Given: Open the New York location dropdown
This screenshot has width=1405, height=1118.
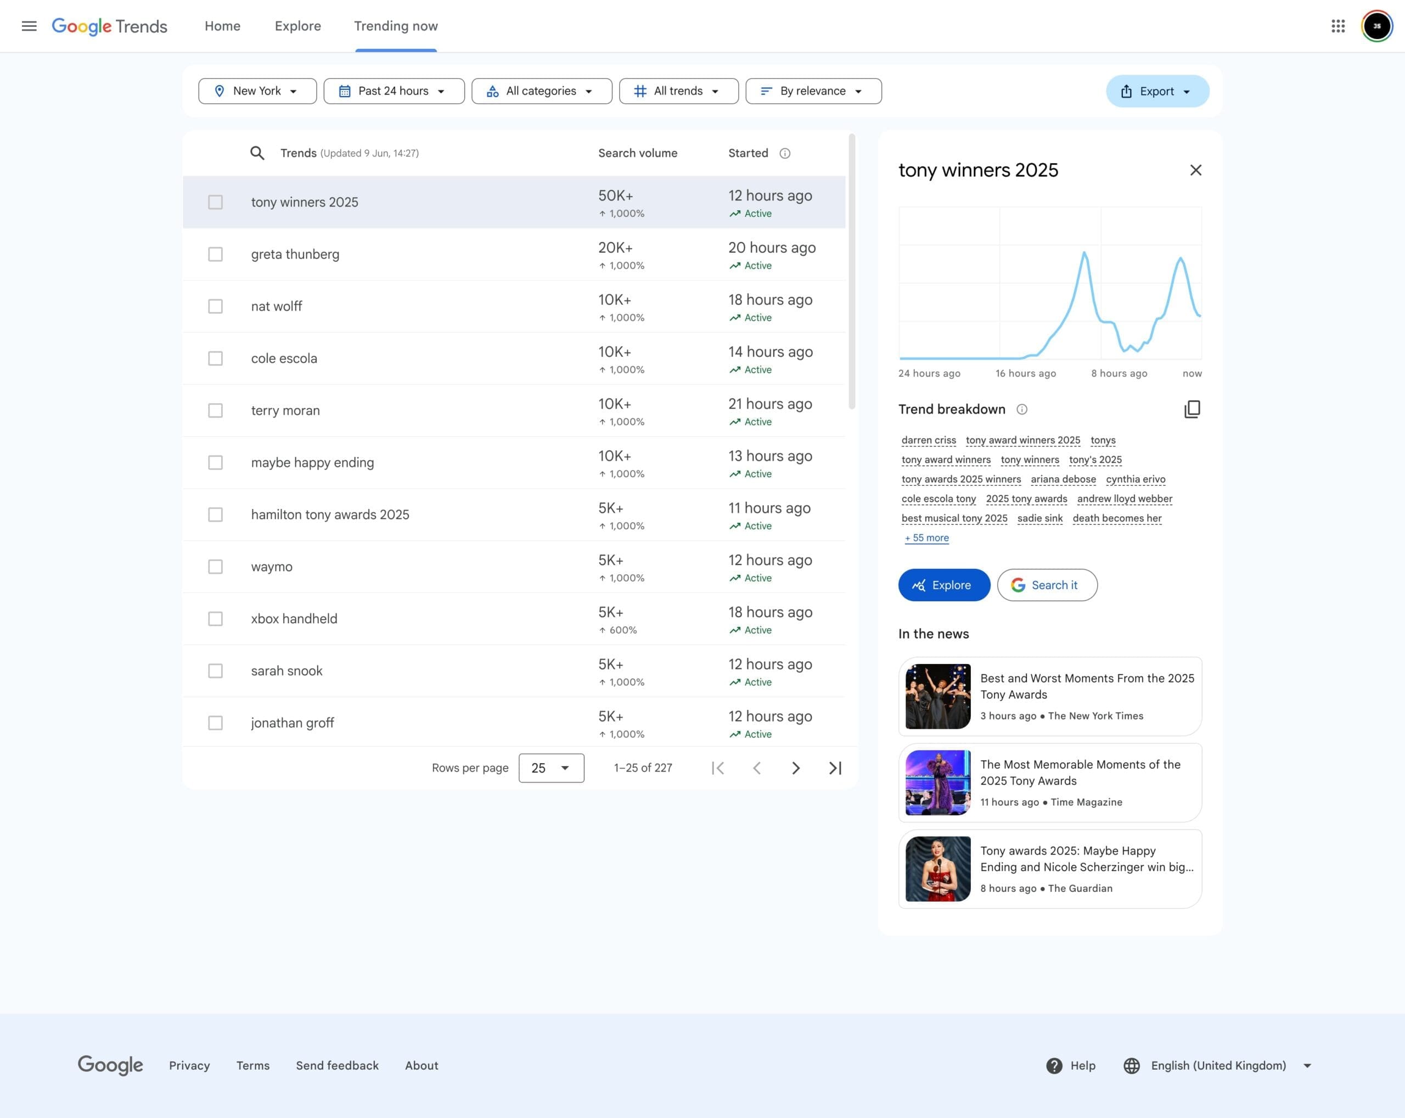Looking at the screenshot, I should pyautogui.click(x=257, y=91).
